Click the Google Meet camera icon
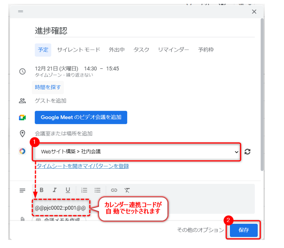 pyautogui.click(x=22, y=118)
